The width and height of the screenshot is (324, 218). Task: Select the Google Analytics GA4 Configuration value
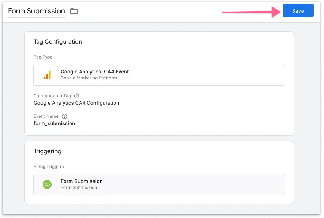point(76,103)
